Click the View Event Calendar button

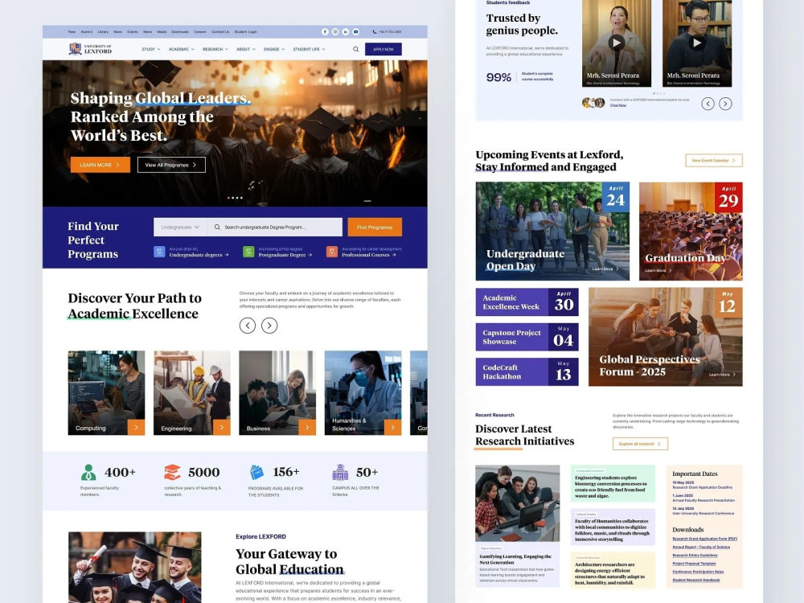714,161
